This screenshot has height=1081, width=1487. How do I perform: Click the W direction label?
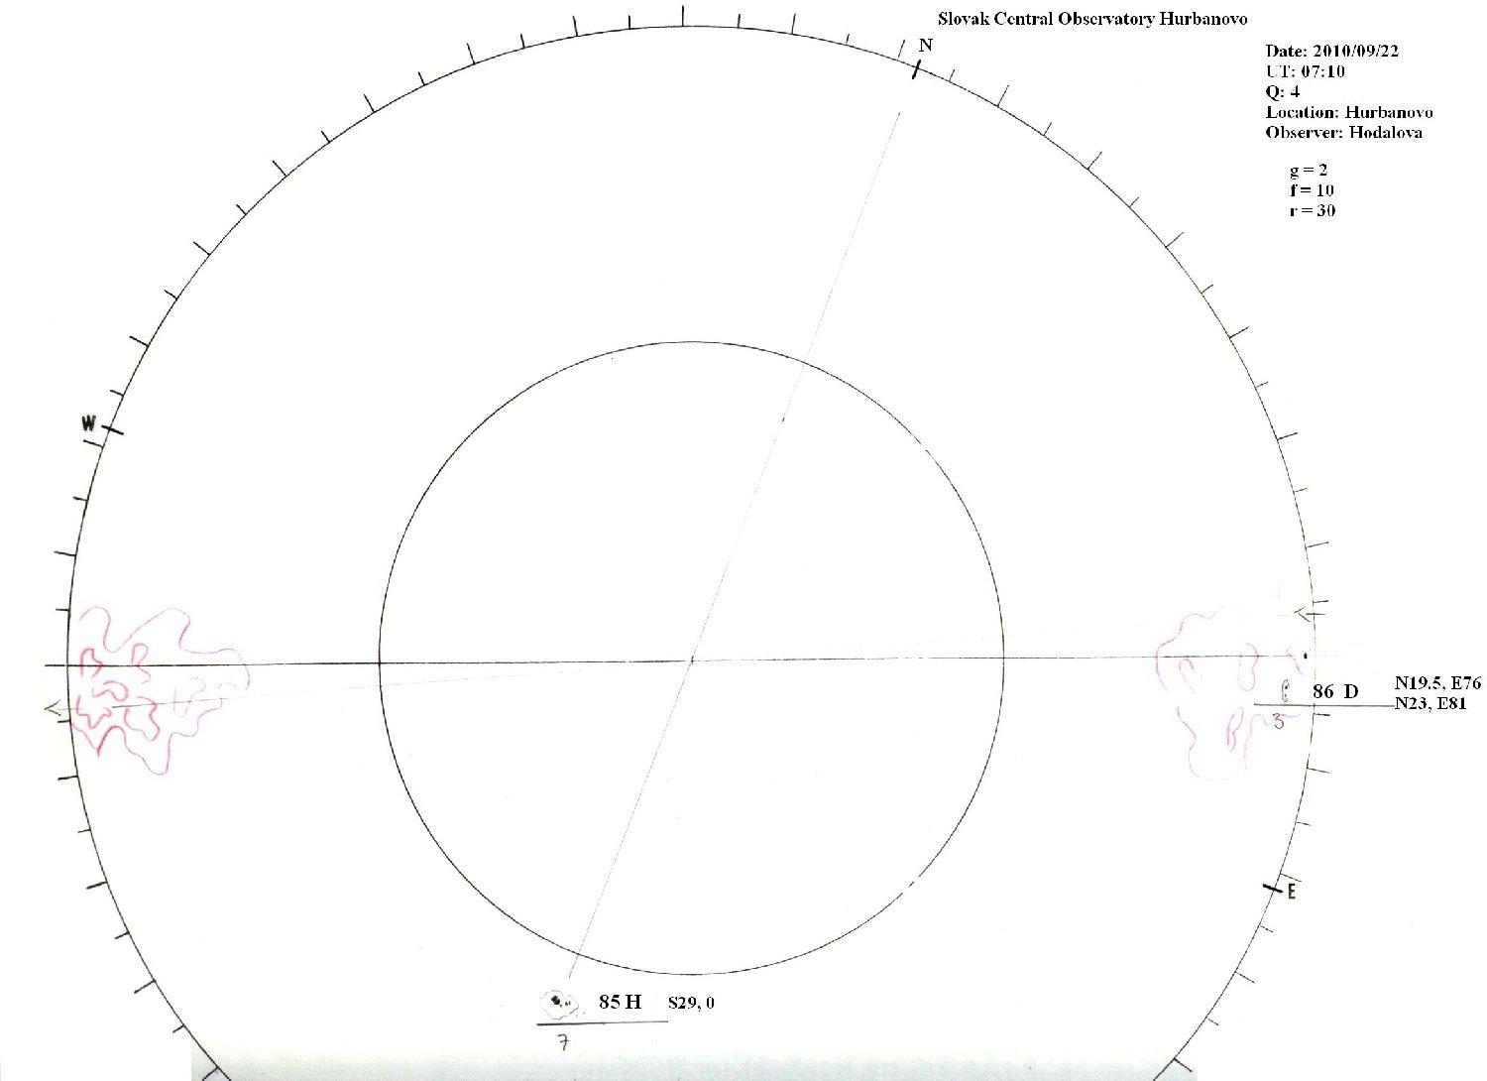coord(89,424)
